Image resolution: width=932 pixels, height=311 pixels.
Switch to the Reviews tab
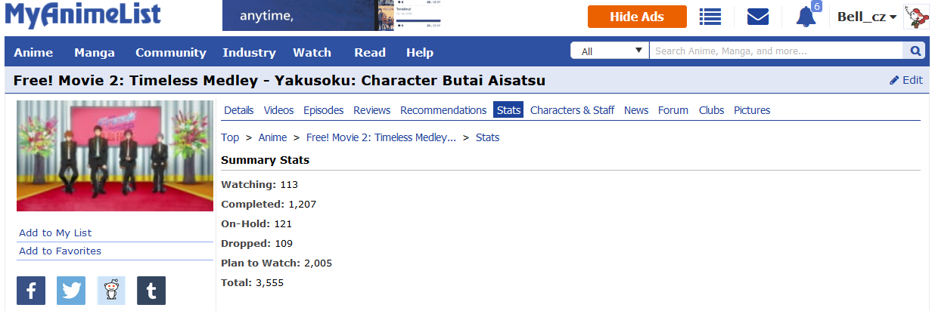(x=371, y=110)
